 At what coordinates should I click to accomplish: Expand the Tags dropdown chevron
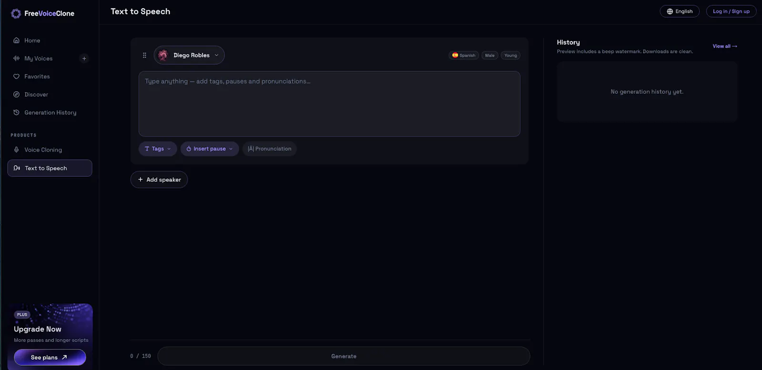[x=169, y=149]
